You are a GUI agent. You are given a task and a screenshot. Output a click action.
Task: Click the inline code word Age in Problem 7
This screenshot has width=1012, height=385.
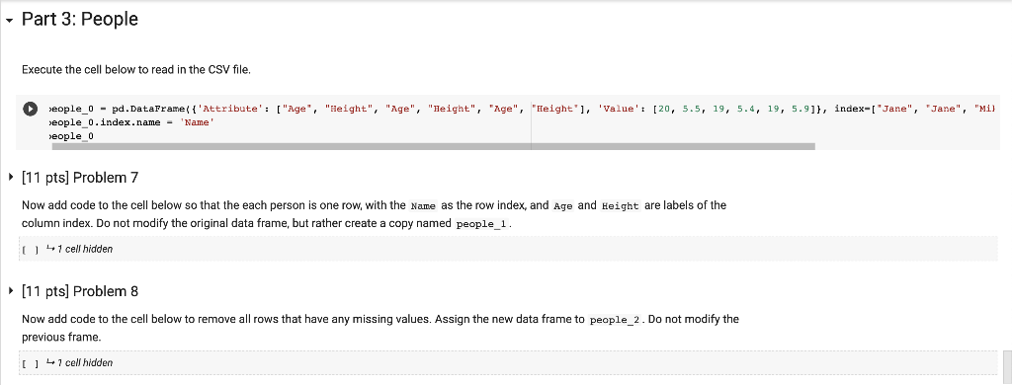click(x=562, y=206)
